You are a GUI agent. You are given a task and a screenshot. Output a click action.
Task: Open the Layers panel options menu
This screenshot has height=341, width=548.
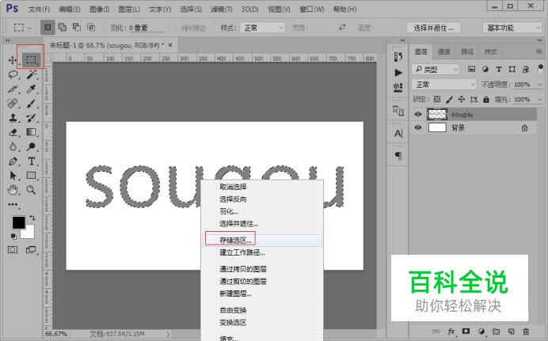click(539, 51)
